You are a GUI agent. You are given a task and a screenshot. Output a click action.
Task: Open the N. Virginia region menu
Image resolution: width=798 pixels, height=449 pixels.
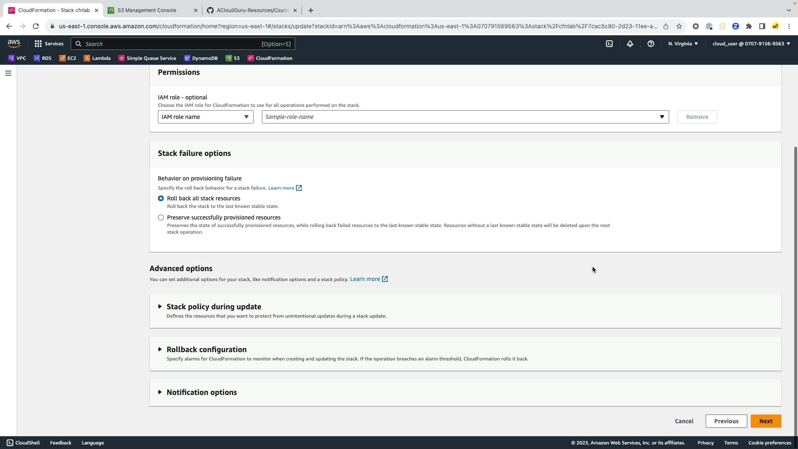[x=683, y=44]
